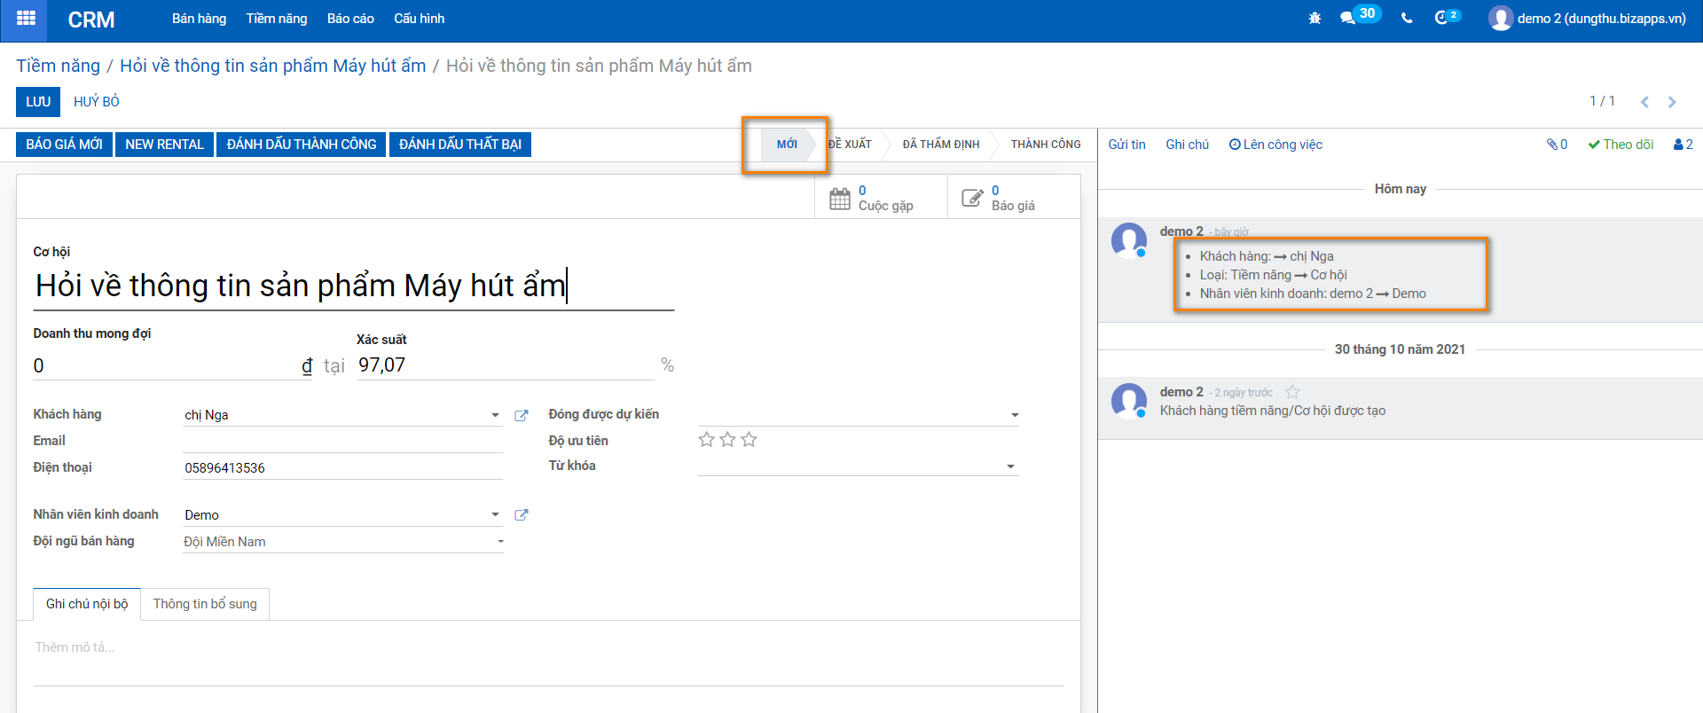The width and height of the screenshot is (1703, 713).
Task: Select the ĐỀ XUẤT stage
Action: pos(850,145)
